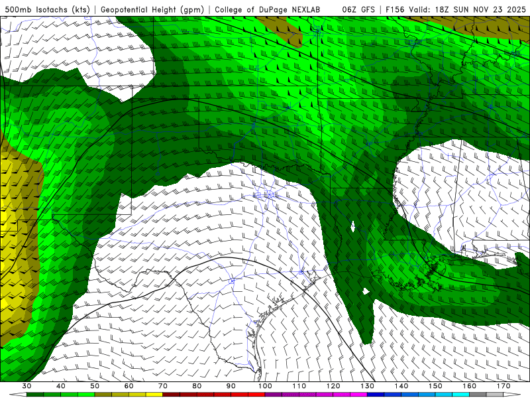Click the '140' label on the color scale

401,386
